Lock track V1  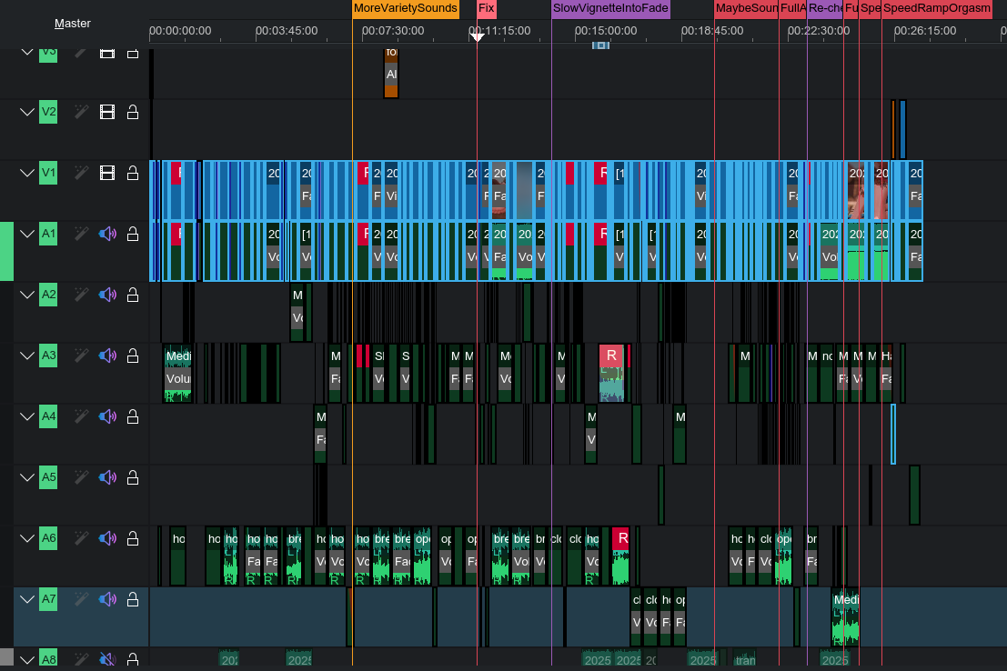133,174
